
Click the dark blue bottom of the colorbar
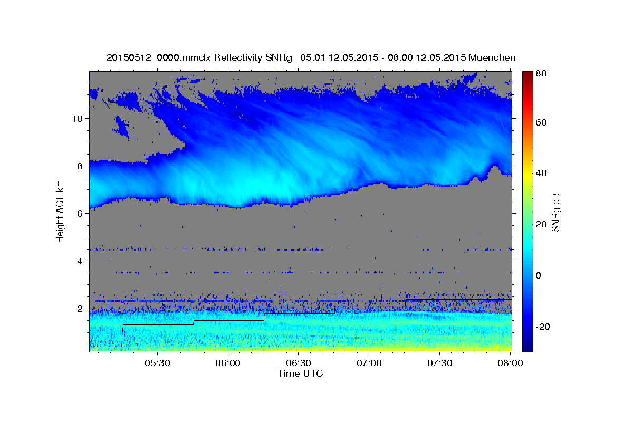click(x=527, y=346)
